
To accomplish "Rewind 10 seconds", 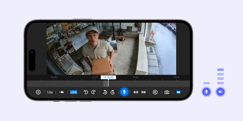I will point(105,92).
